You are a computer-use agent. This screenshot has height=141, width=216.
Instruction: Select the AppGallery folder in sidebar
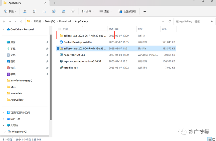pos(15,100)
